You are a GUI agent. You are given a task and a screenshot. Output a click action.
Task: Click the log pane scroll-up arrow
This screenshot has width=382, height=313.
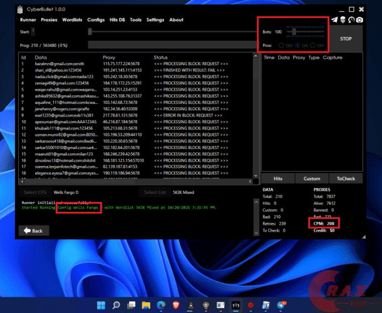(x=256, y=202)
